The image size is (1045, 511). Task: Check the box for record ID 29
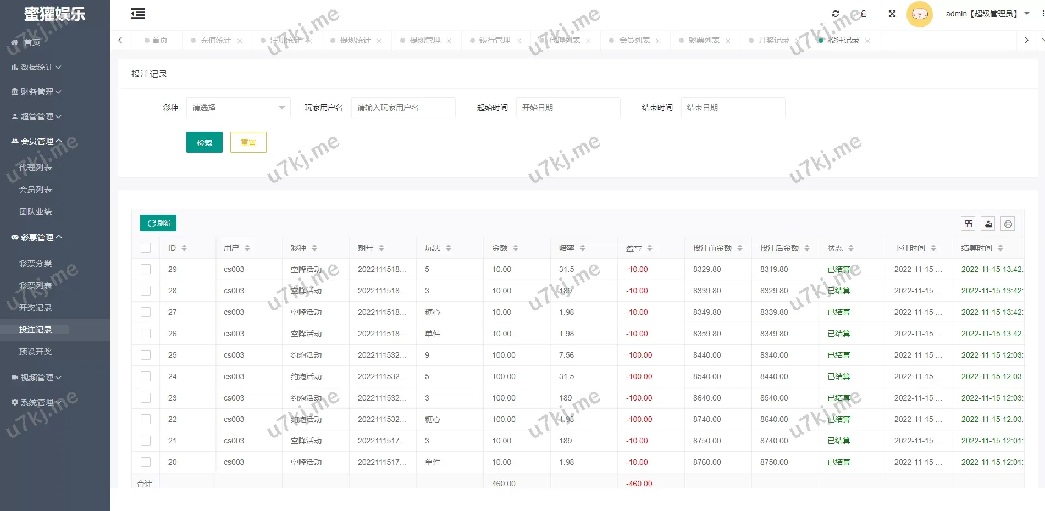(146, 269)
